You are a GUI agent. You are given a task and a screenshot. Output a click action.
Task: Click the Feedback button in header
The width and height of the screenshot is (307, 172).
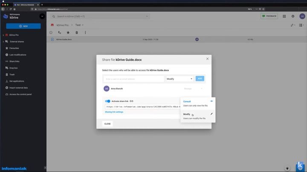(269, 16)
